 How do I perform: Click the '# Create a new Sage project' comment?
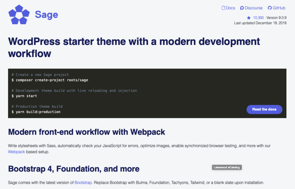pos(40,75)
